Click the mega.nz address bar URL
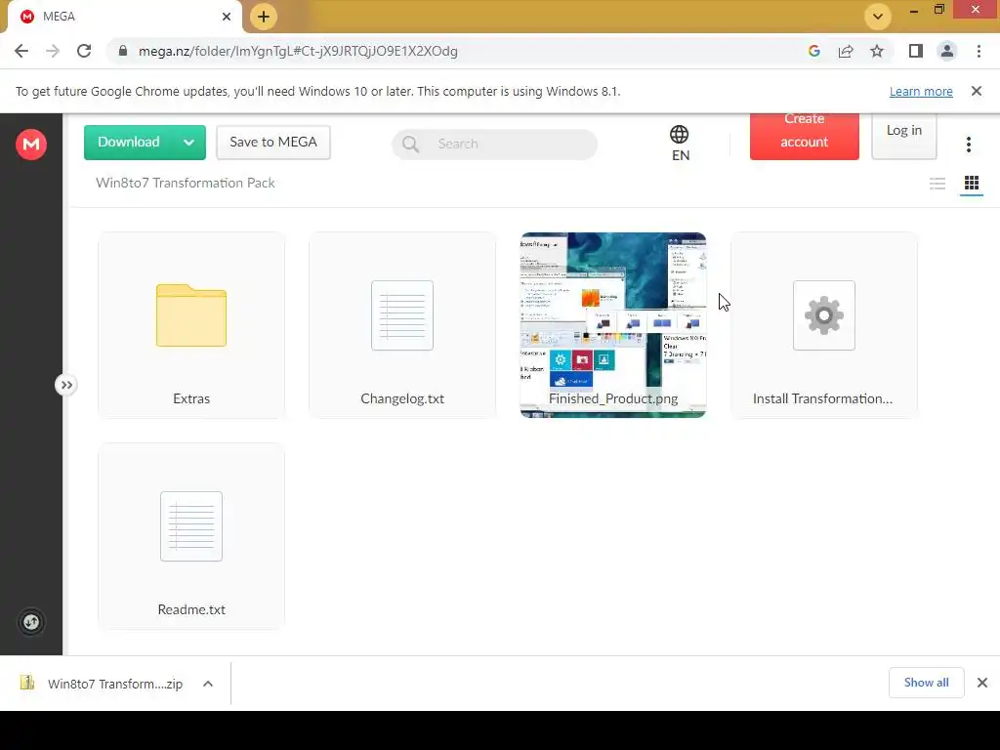Screen dimensions: 1000x750 tap(298, 51)
